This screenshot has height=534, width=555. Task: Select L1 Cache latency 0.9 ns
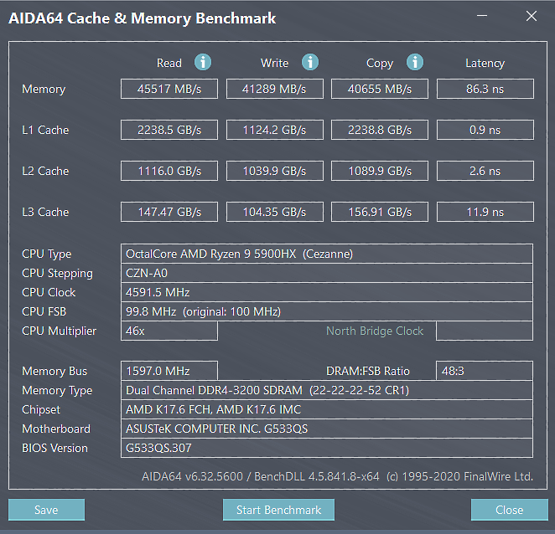(x=485, y=130)
